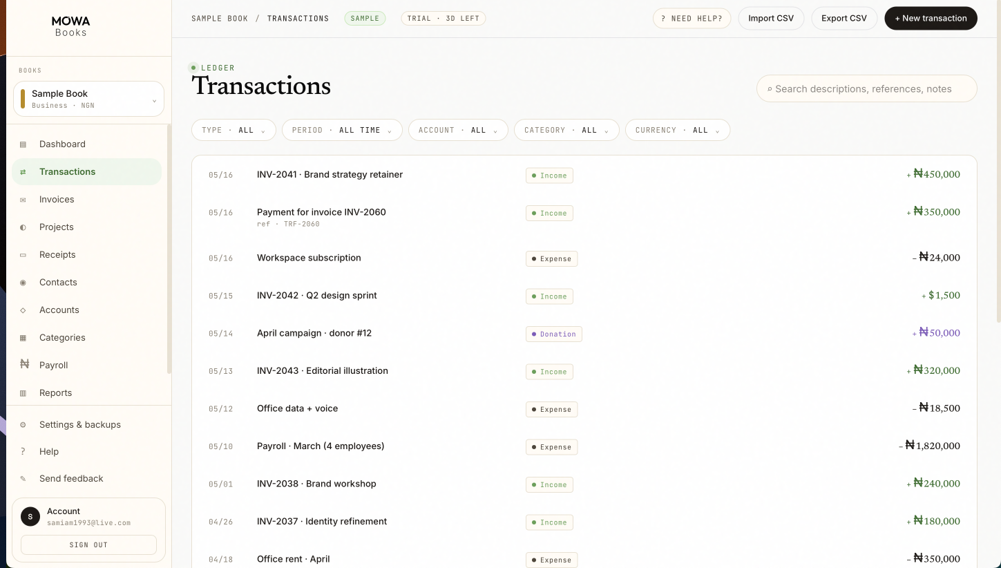The image size is (1001, 568).
Task: Click the ref TRF-2060 reference text
Action: (x=288, y=225)
